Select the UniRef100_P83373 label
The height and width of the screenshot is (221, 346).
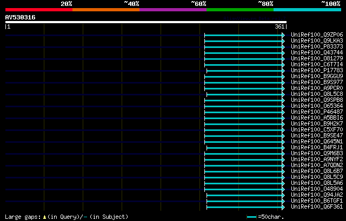[317, 46]
